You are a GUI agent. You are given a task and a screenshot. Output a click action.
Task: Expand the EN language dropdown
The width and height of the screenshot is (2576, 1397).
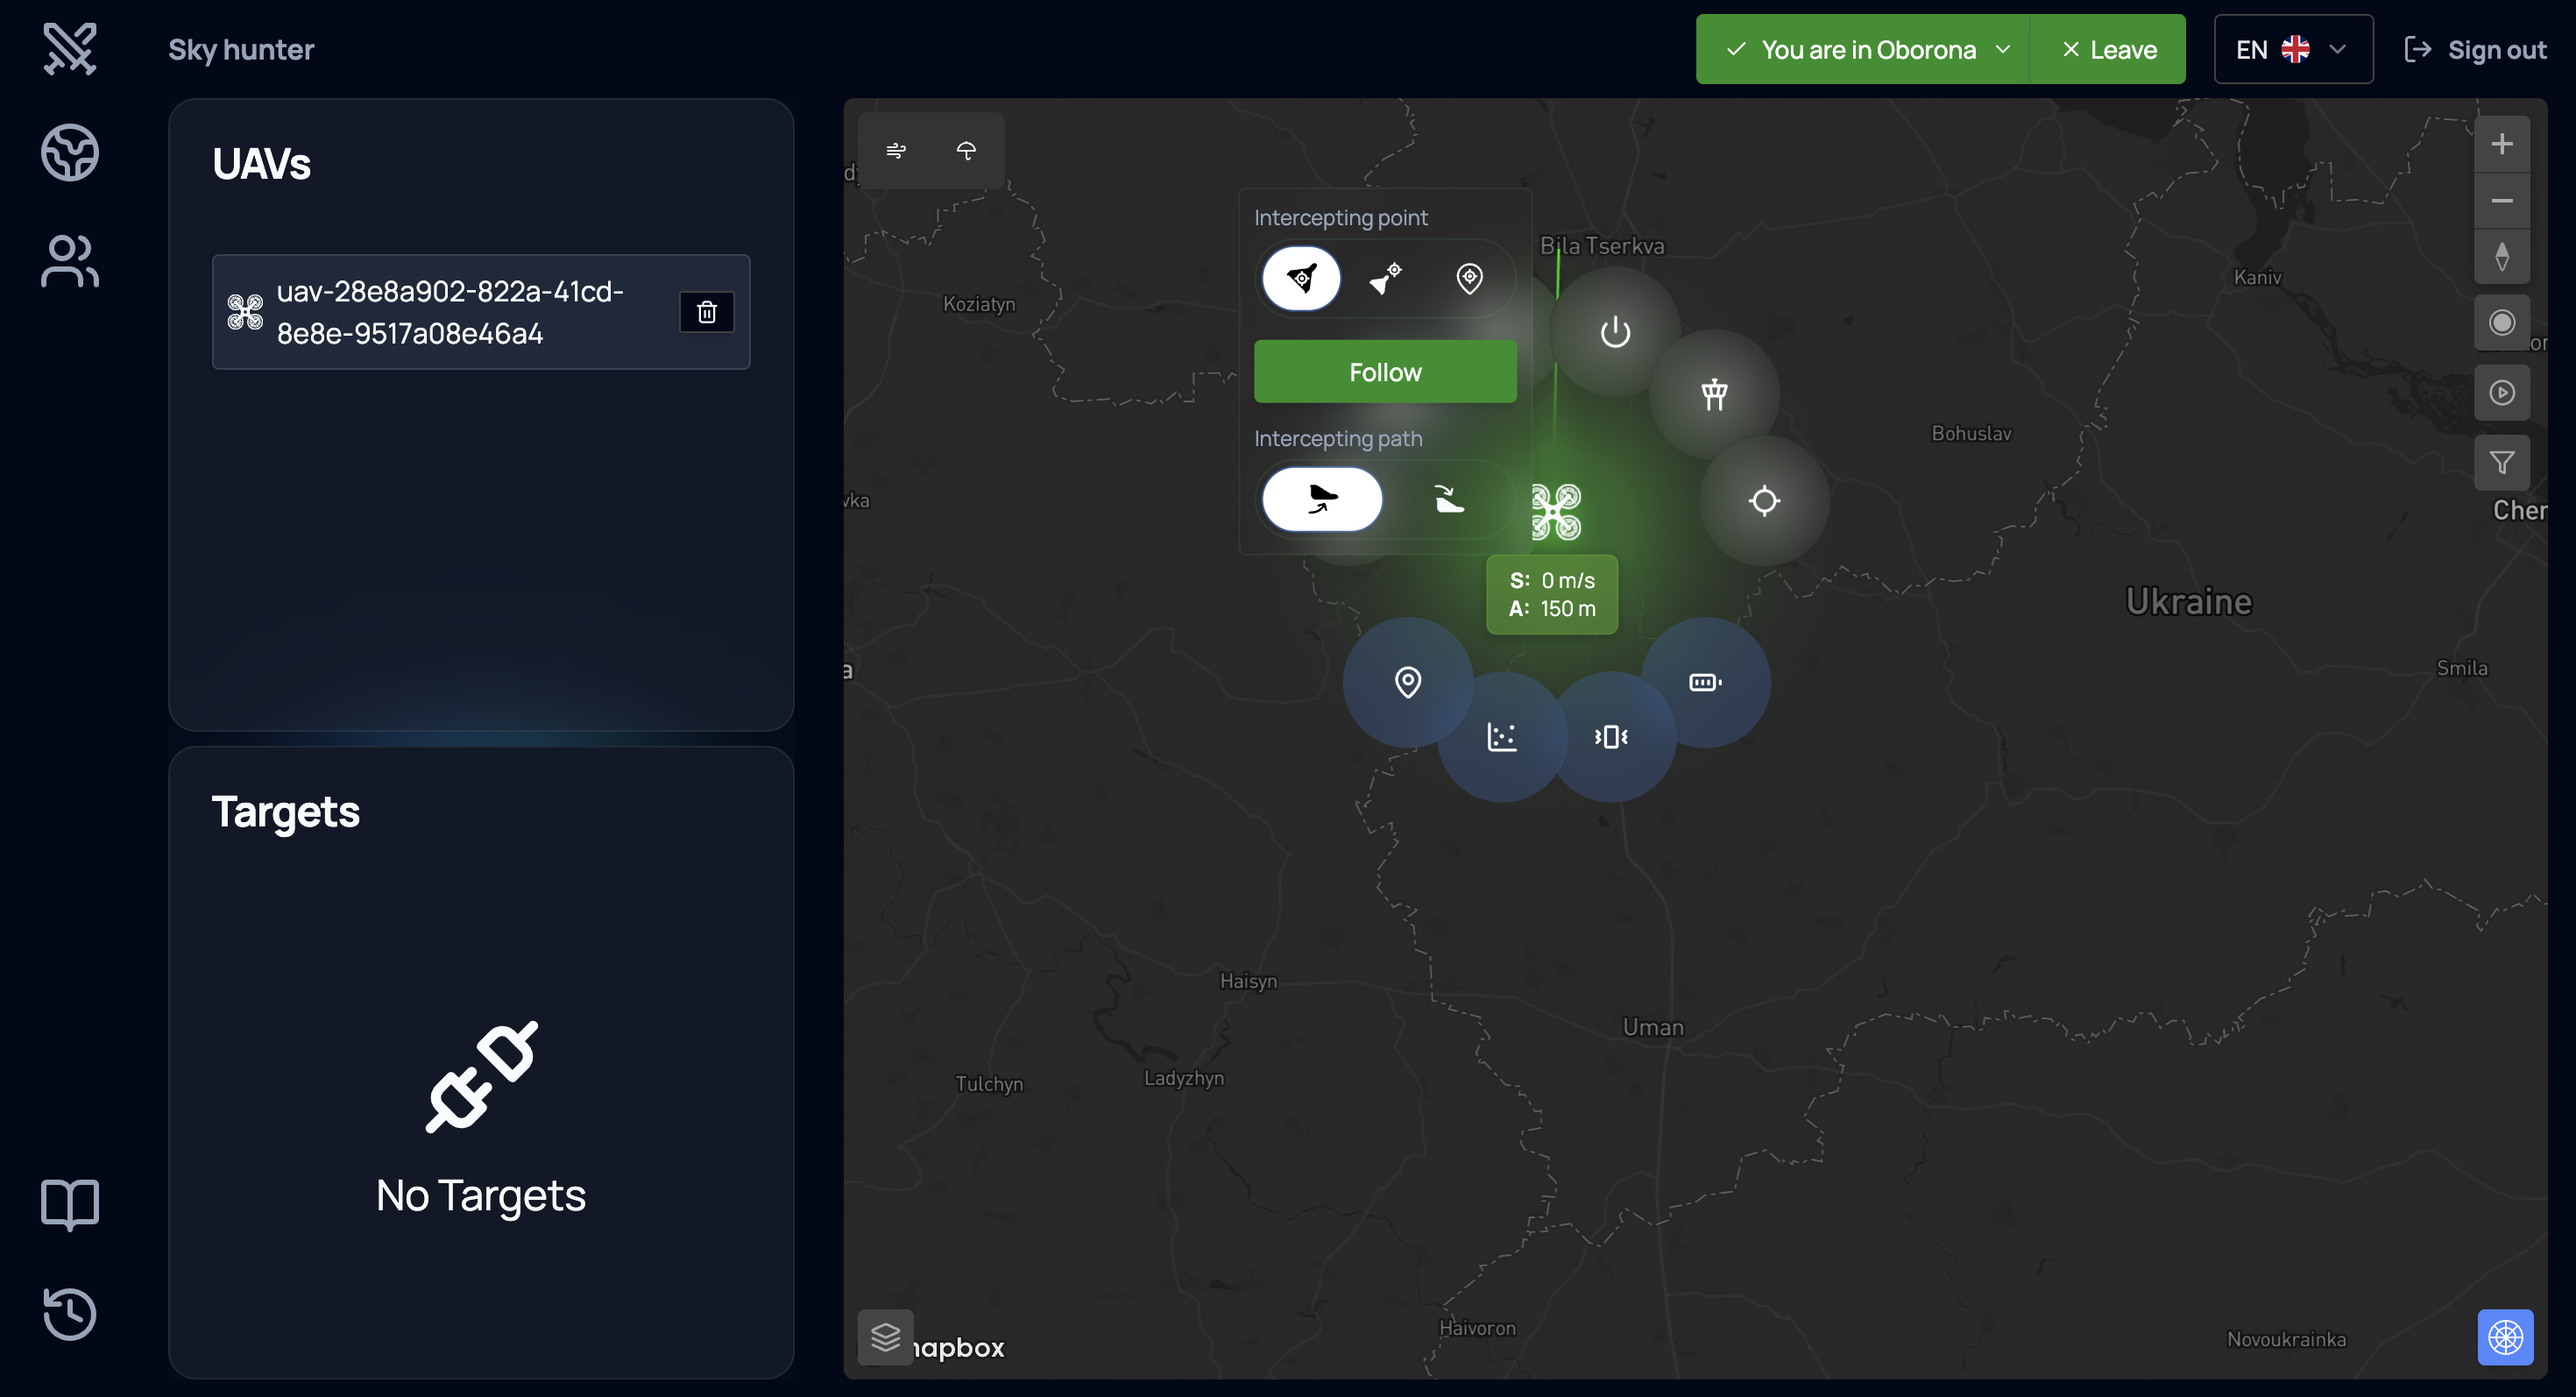pos(2292,50)
